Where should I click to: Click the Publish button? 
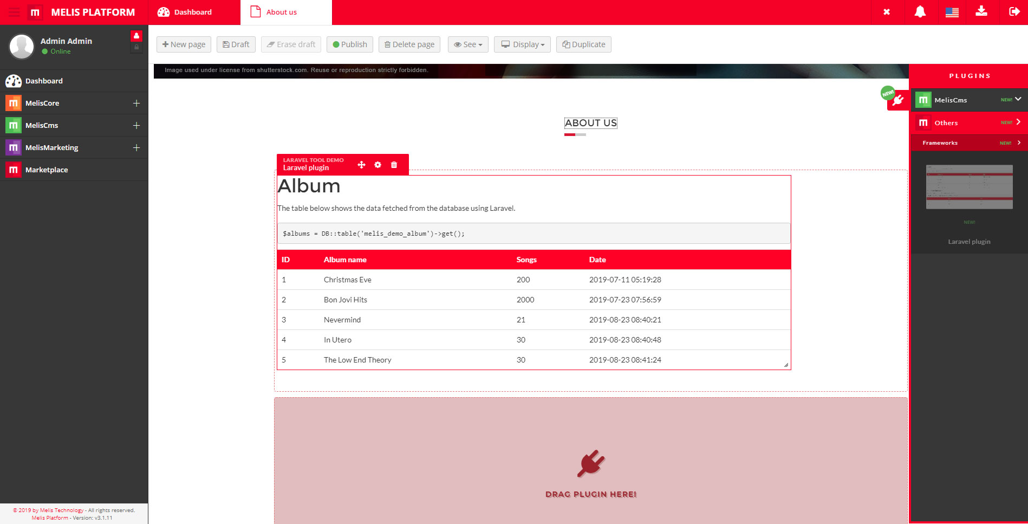(x=349, y=44)
